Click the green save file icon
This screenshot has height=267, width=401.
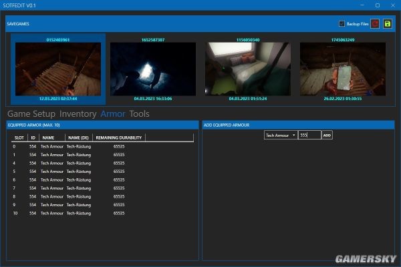(x=388, y=24)
